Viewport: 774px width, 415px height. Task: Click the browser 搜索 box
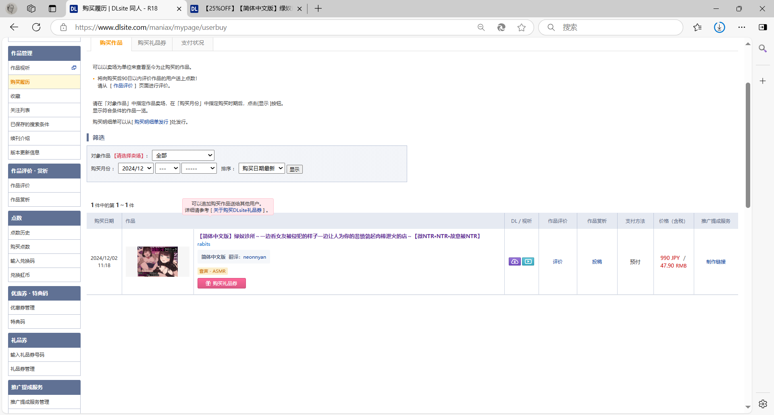click(610, 27)
